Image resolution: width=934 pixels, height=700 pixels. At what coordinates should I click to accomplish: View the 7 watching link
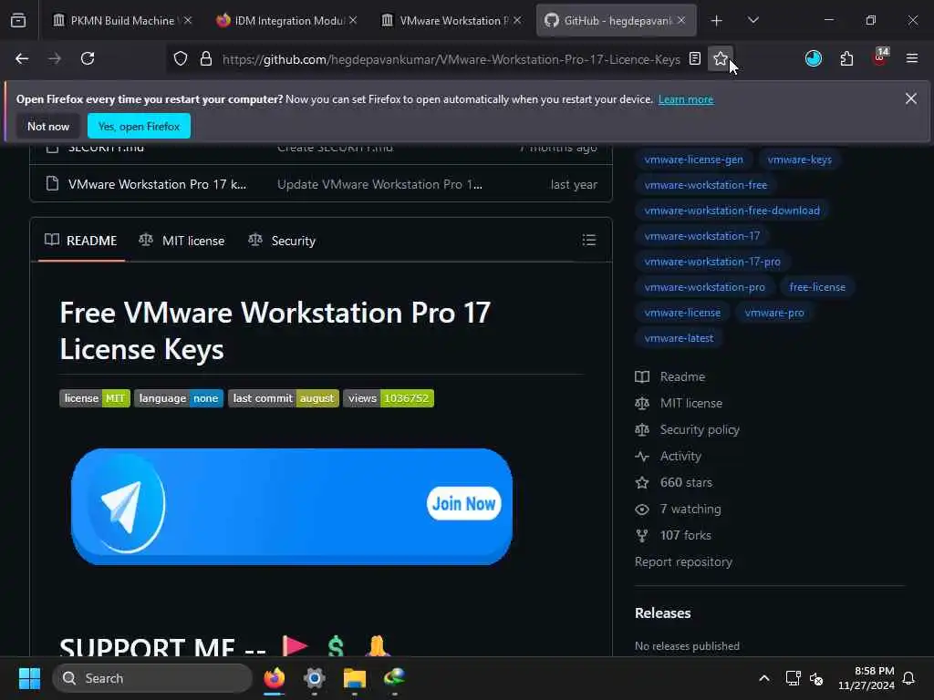pyautogui.click(x=678, y=509)
